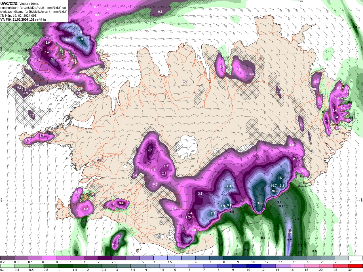Click the deep blue rain swatch between 10 and 12
363x272 pixels.
(253, 266)
